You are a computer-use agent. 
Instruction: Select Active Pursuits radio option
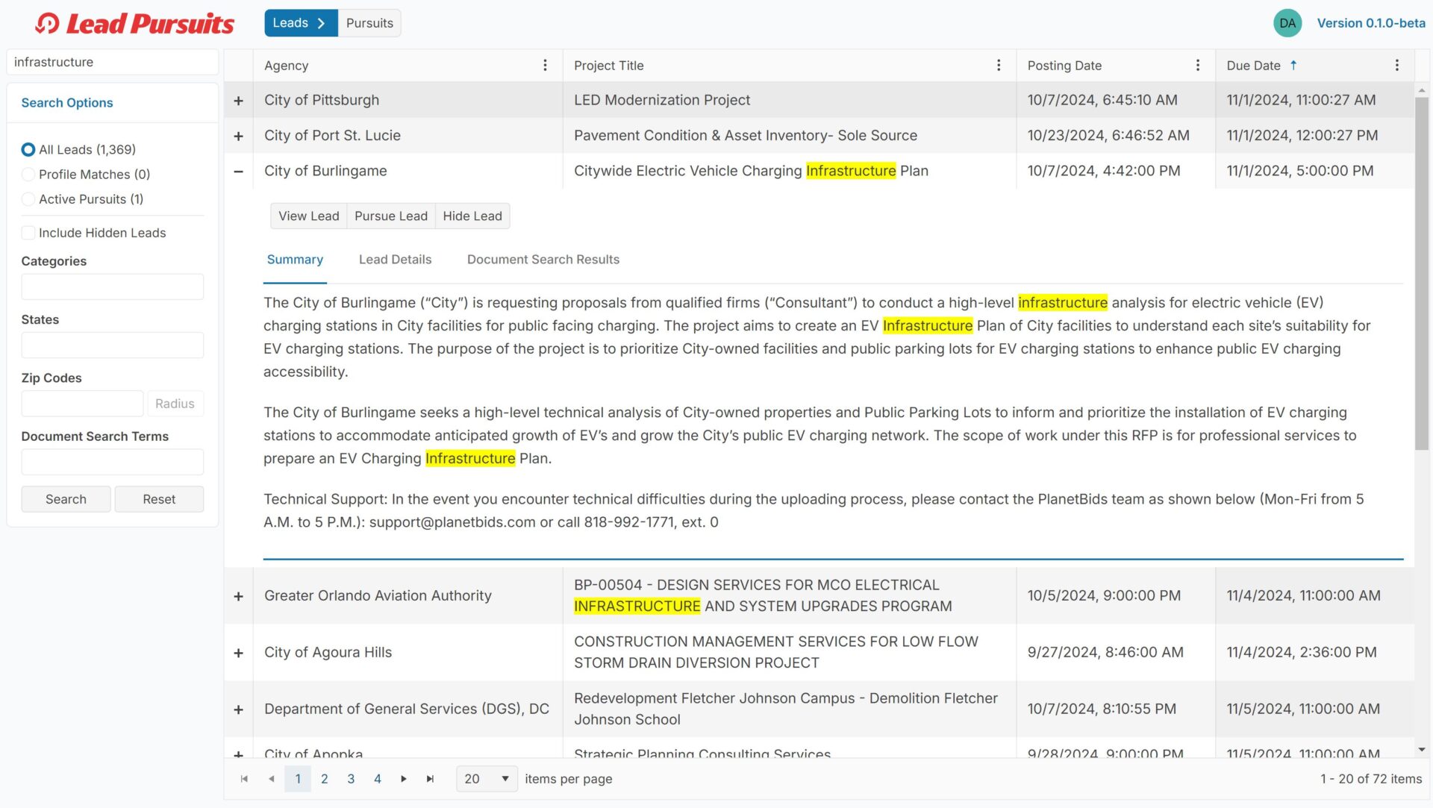coord(28,199)
